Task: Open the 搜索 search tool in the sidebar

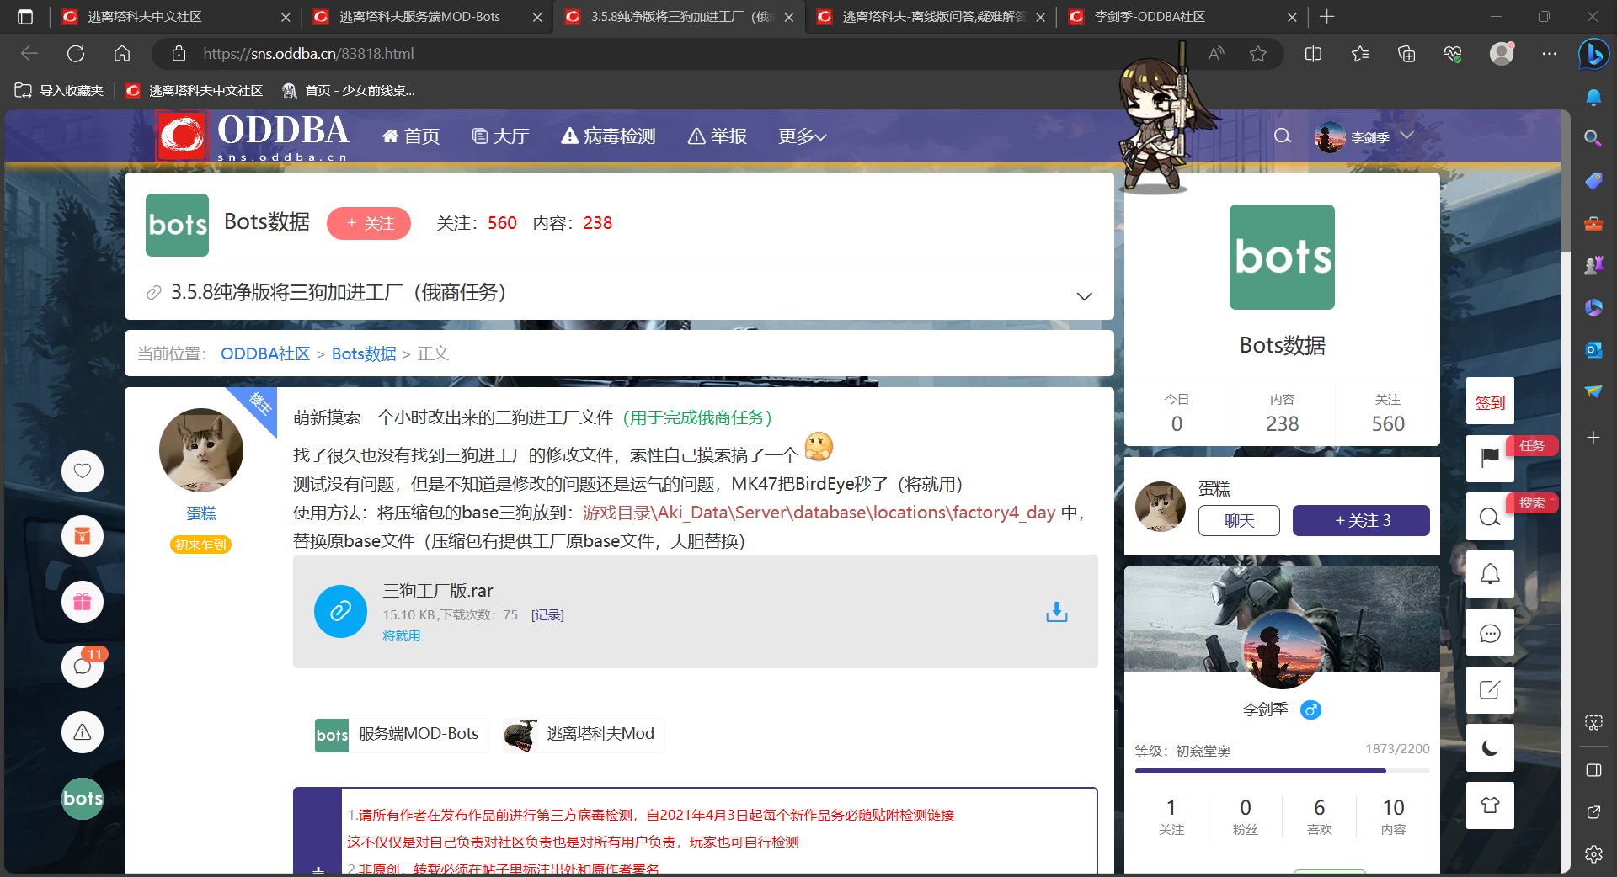Action: tap(1489, 517)
